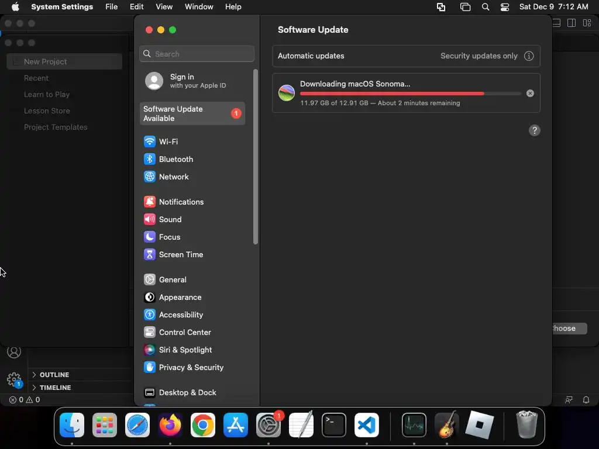Select Recent in GarageBand chooser
Image resolution: width=599 pixels, height=449 pixels.
(36, 78)
